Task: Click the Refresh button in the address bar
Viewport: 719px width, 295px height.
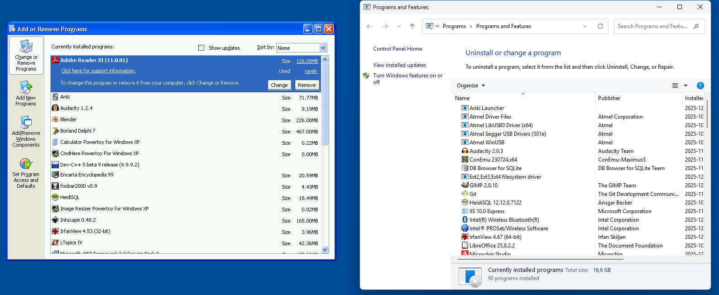Action: pyautogui.click(x=600, y=26)
